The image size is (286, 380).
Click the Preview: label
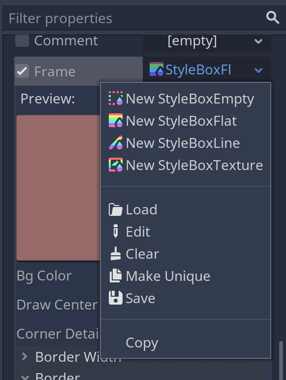pyautogui.click(x=48, y=99)
